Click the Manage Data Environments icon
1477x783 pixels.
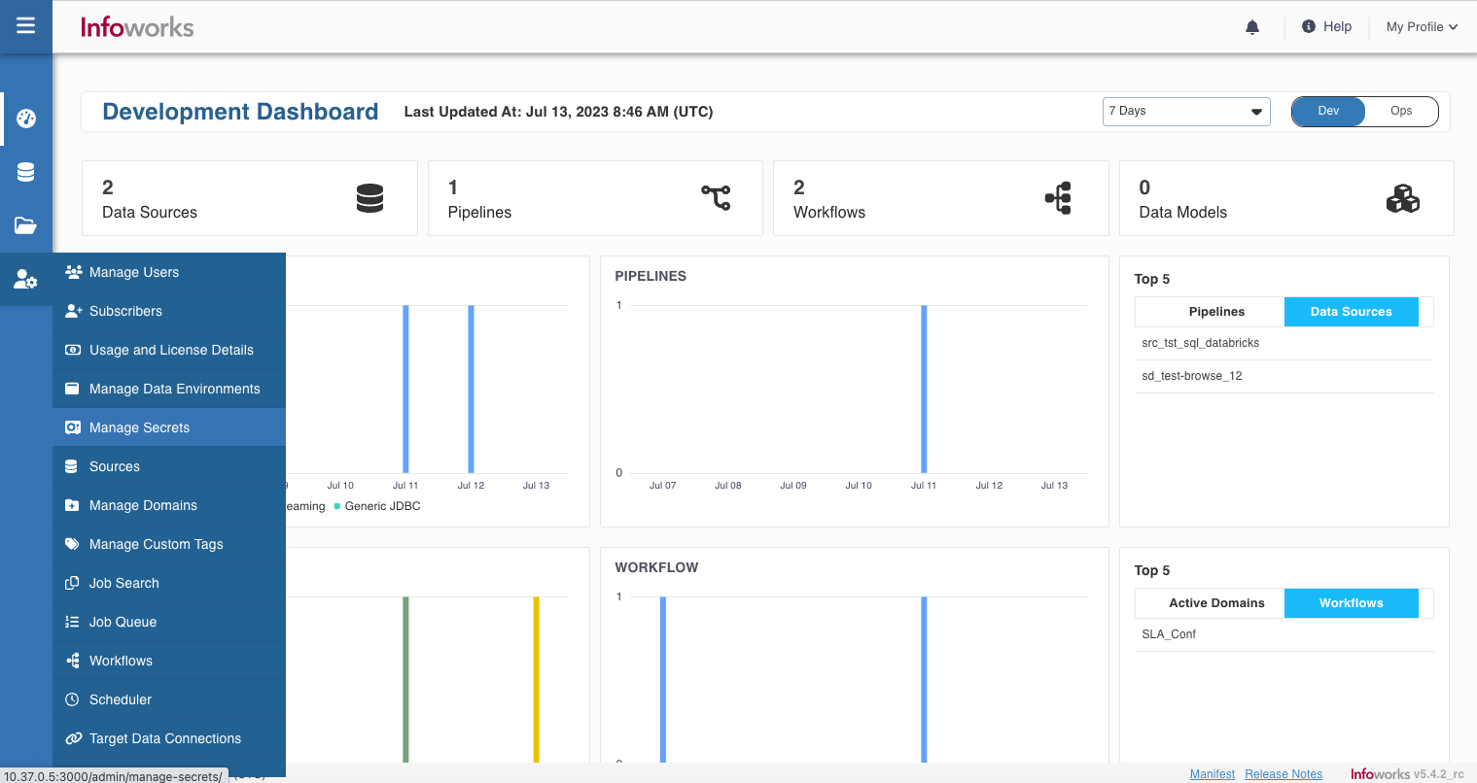tap(72, 389)
